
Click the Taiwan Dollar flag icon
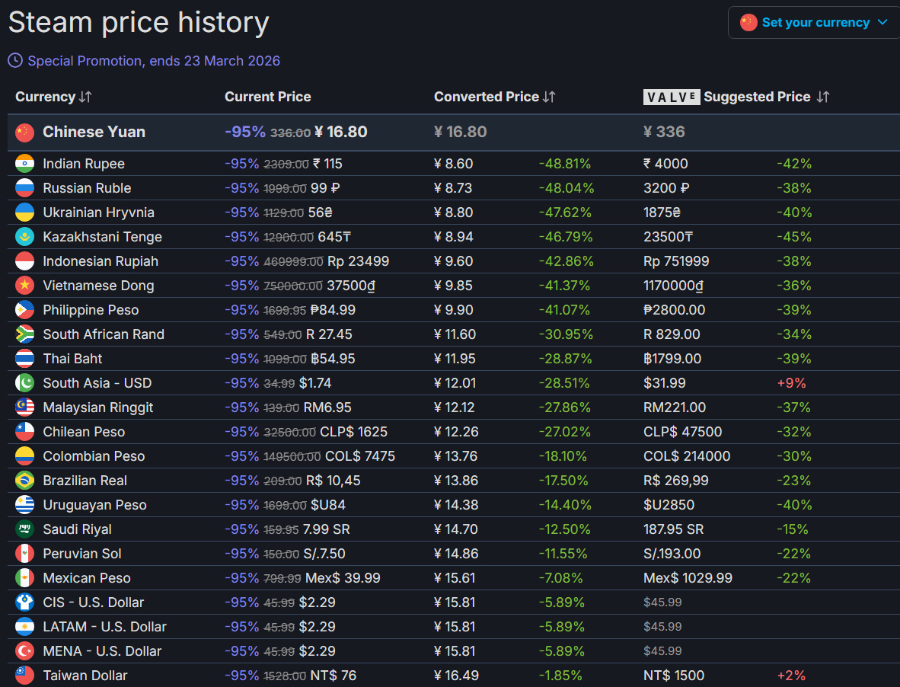[x=25, y=676]
